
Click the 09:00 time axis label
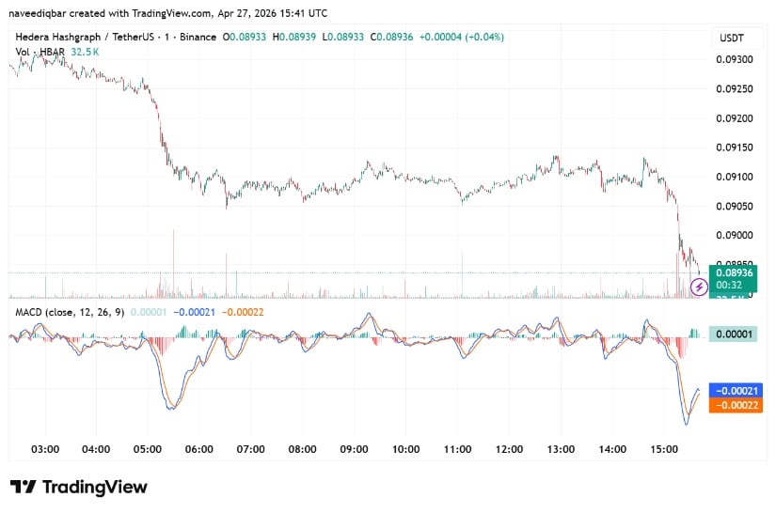click(x=355, y=450)
